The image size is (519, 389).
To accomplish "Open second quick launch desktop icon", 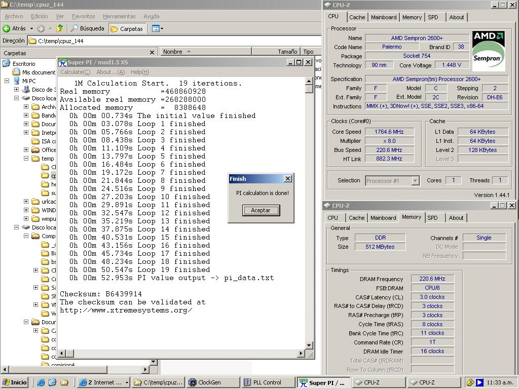I will pyautogui.click(x=52, y=382).
